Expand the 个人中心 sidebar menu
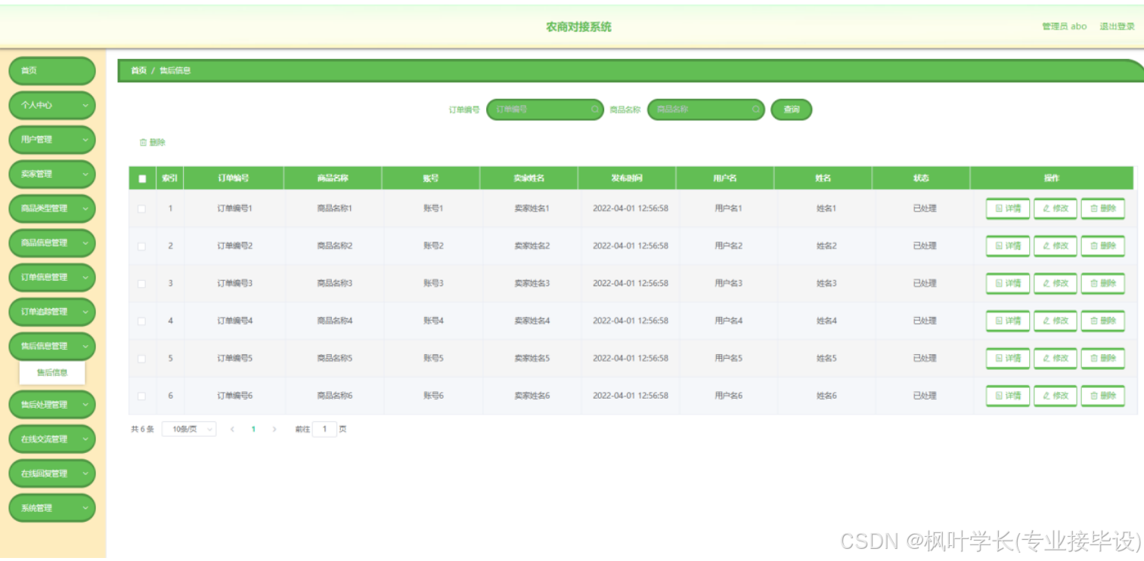1144x561 pixels. pyautogui.click(x=52, y=105)
